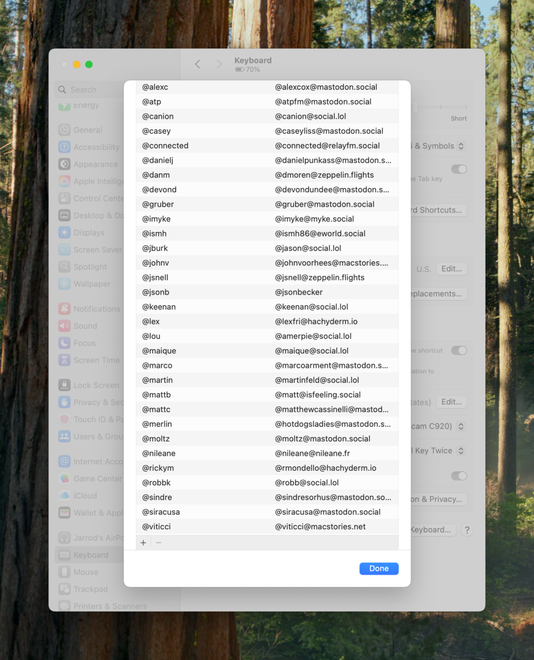Open Appearance icon in sidebar

[x=65, y=164]
